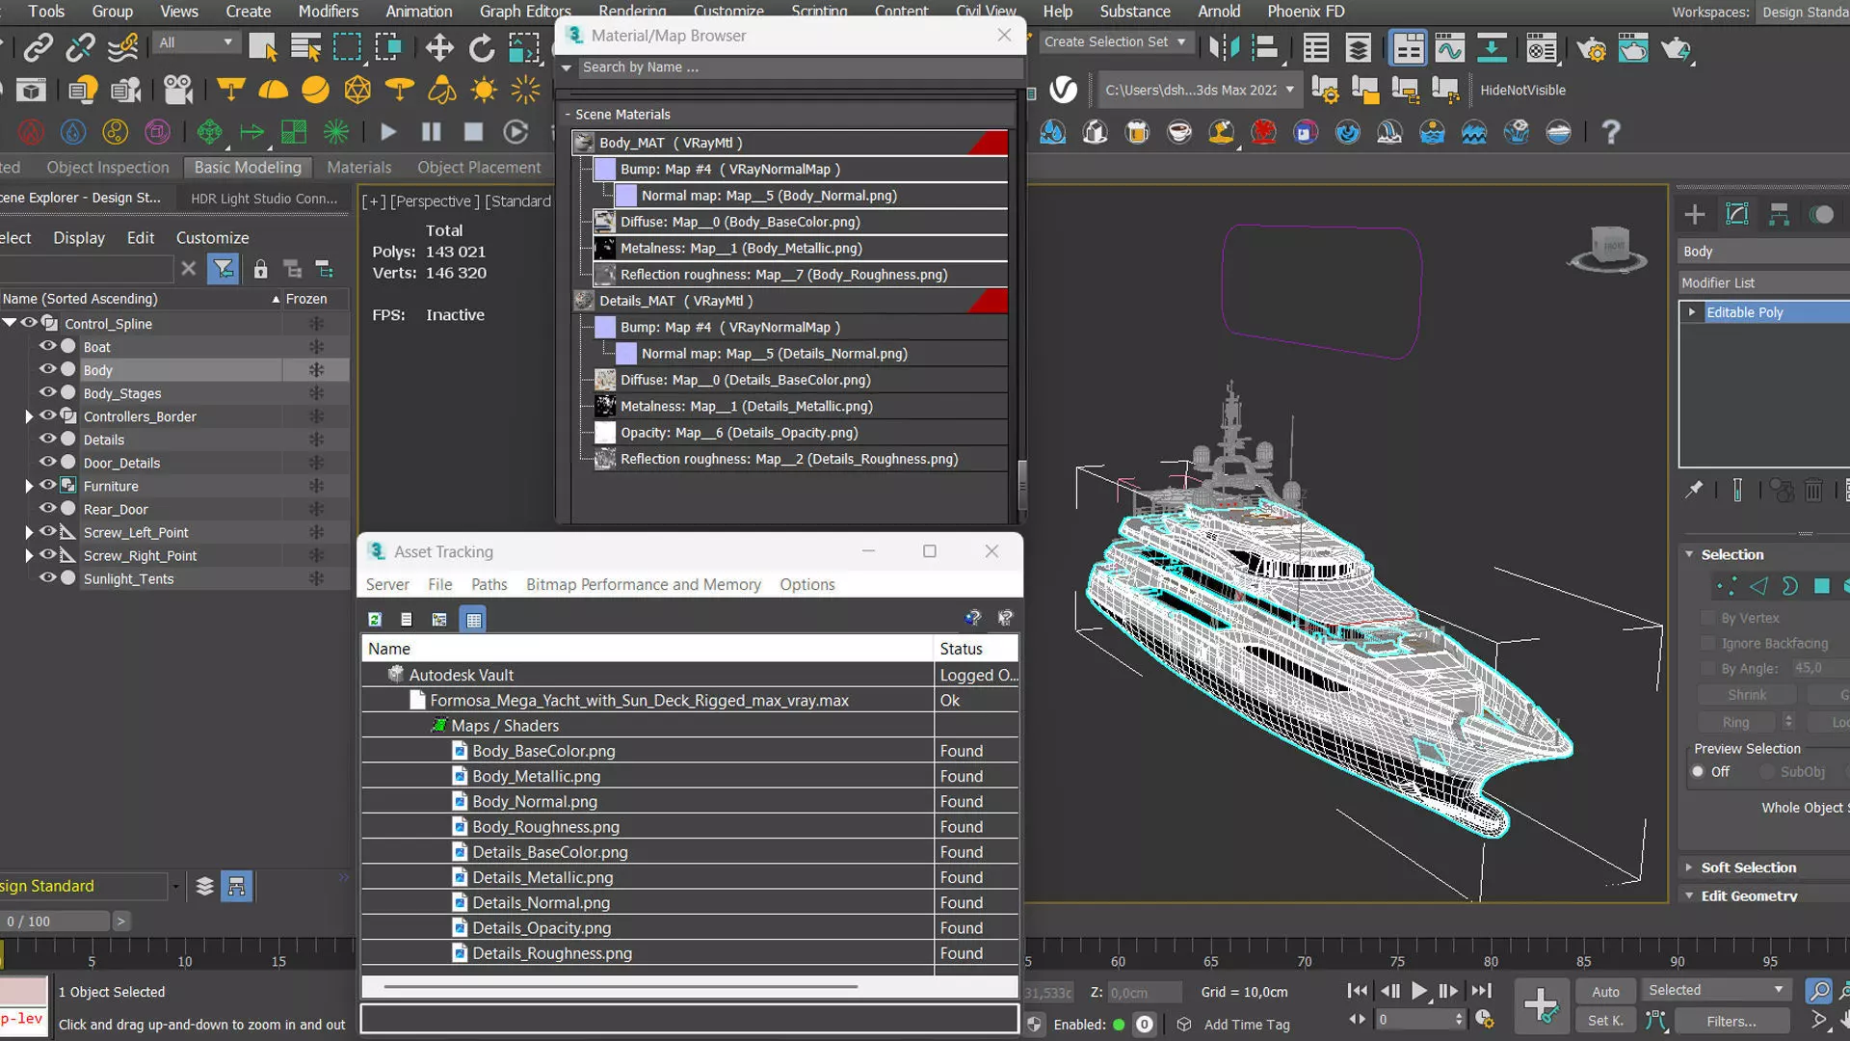Image resolution: width=1850 pixels, height=1041 pixels.
Task: Switch to the Object Placement ribbon tab
Action: tap(479, 167)
